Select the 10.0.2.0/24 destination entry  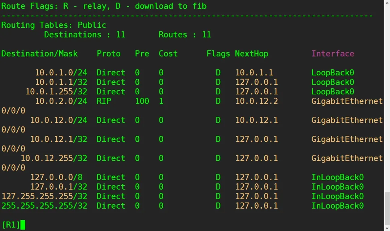[61, 101]
